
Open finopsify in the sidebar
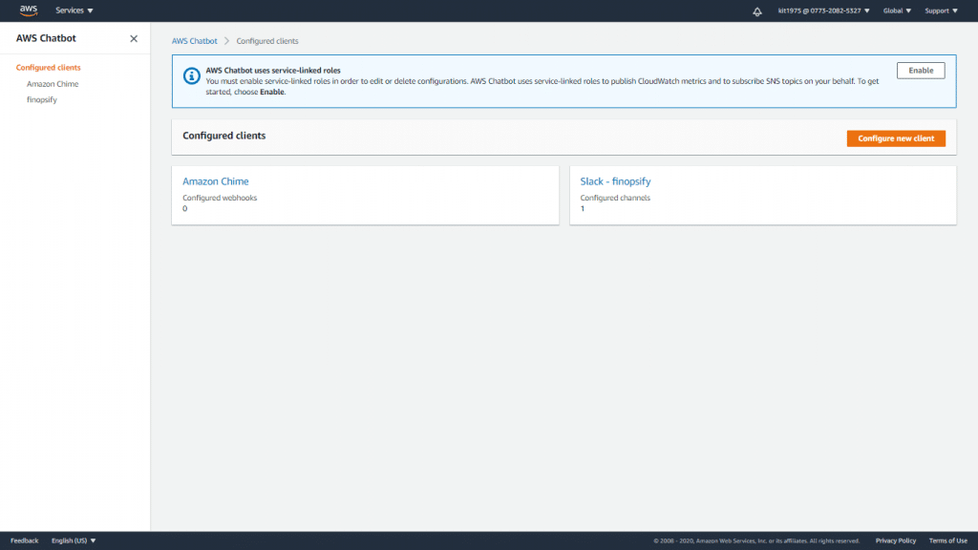pos(42,99)
